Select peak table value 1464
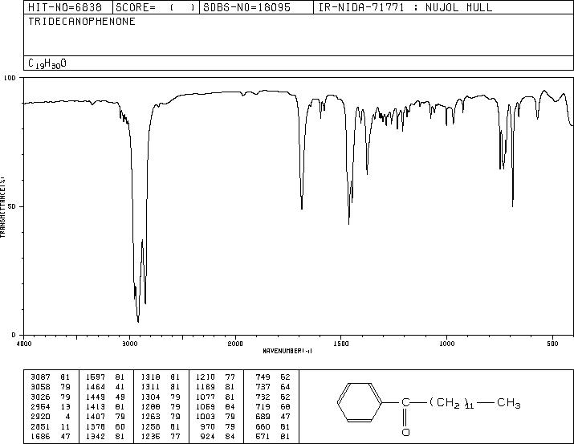This screenshot has width=574, height=444. tap(96, 387)
